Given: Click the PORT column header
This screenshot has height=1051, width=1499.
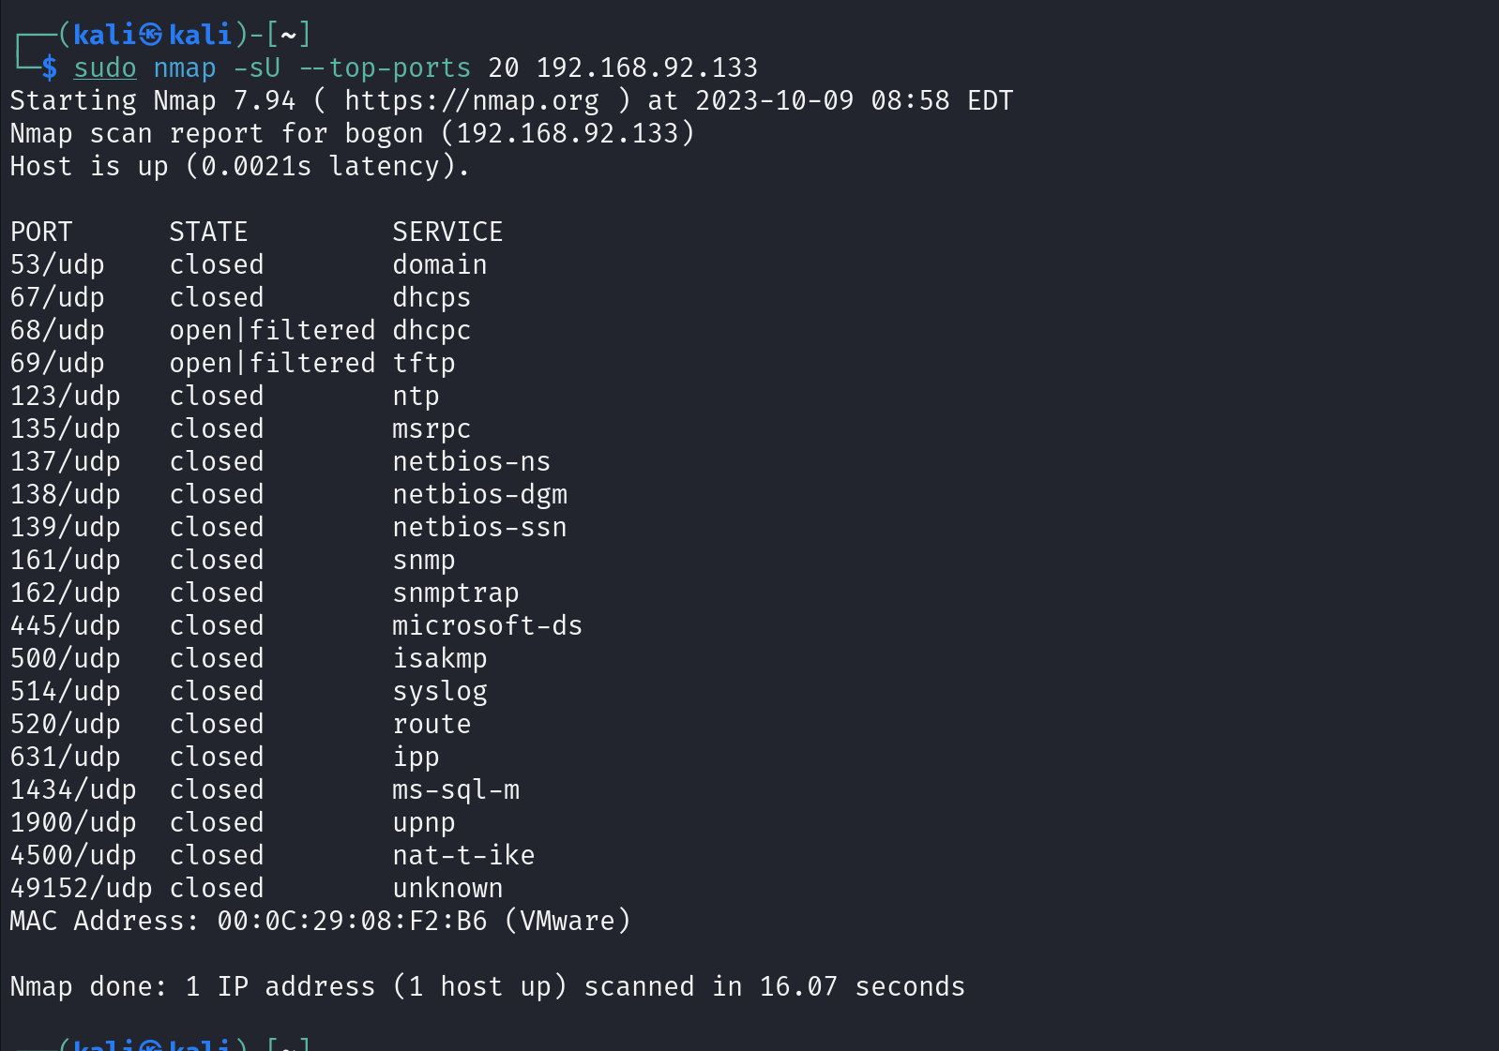Looking at the screenshot, I should pos(41,232).
